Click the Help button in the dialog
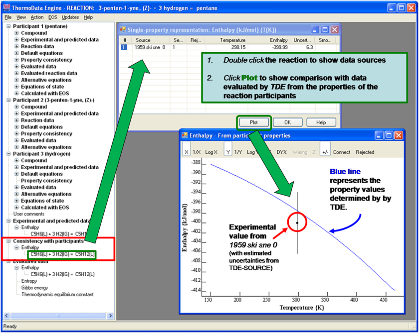The width and height of the screenshot is (419, 333). pyautogui.click(x=321, y=122)
